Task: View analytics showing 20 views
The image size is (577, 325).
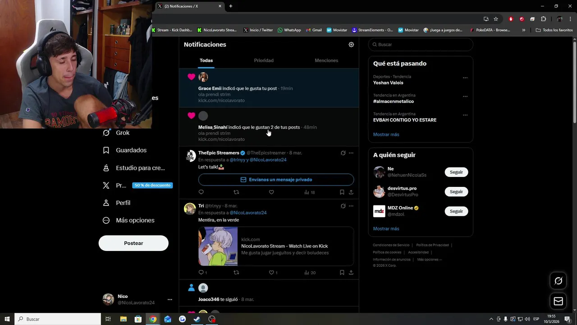Action: pyautogui.click(x=310, y=273)
